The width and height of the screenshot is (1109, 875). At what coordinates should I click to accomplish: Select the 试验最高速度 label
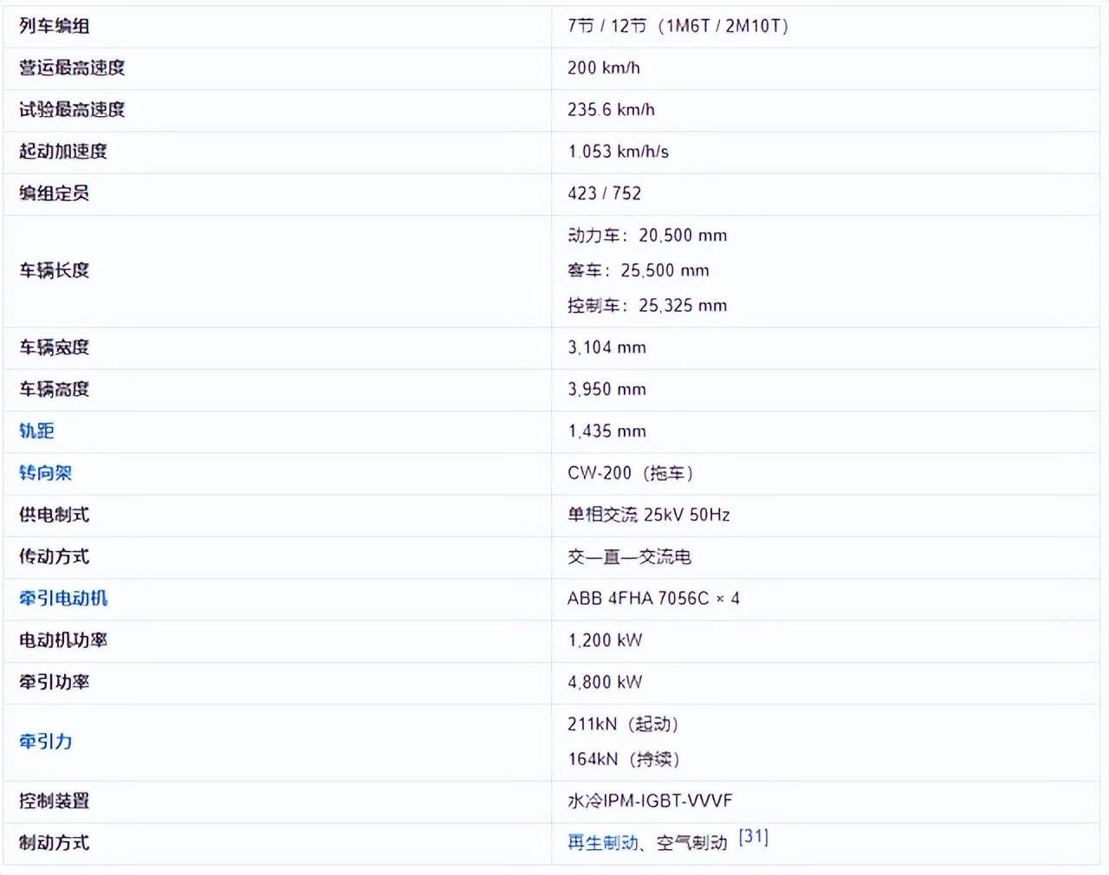pyautogui.click(x=72, y=110)
